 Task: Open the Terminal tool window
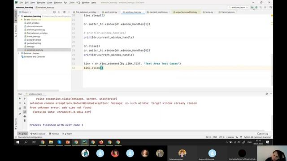54,134
